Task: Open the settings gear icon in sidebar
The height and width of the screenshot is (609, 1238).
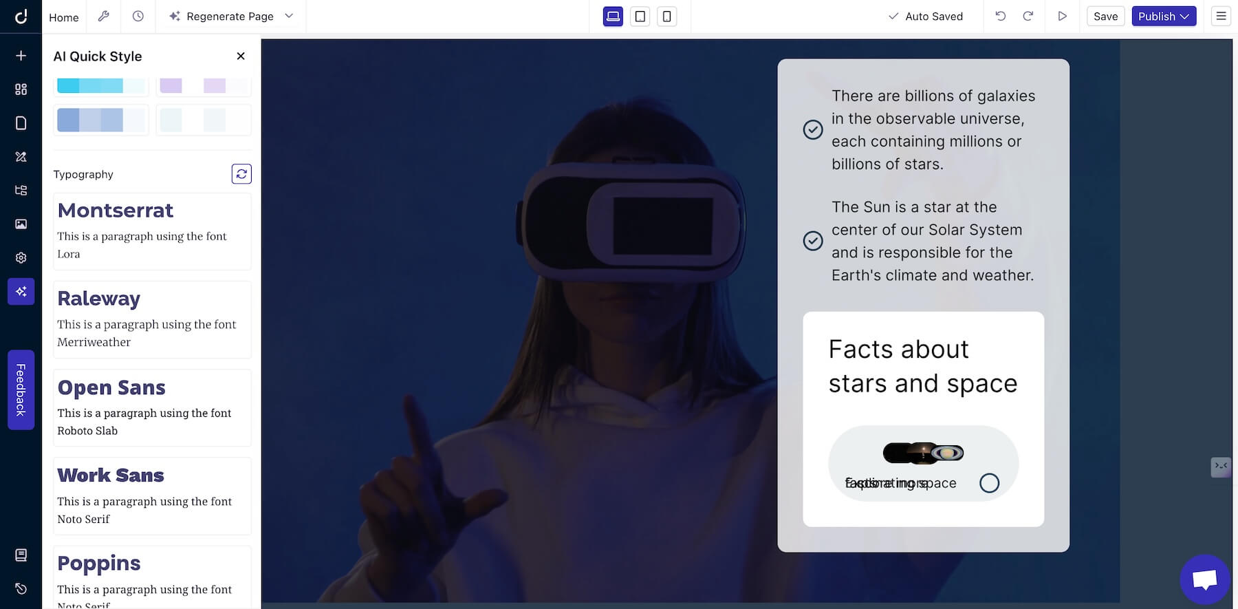Action: coord(21,257)
